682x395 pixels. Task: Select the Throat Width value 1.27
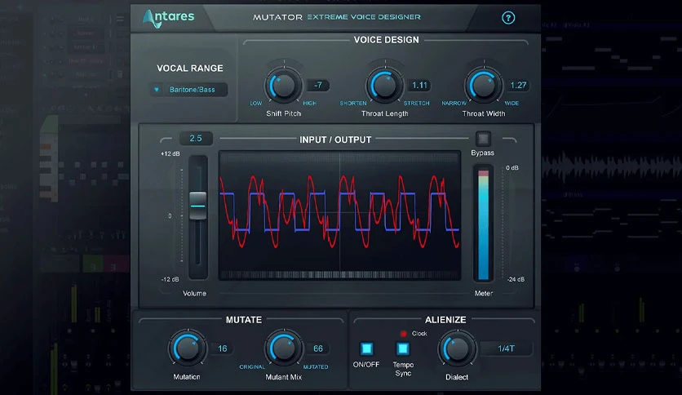click(x=518, y=85)
